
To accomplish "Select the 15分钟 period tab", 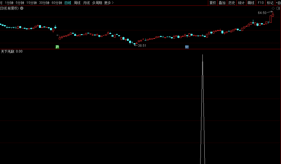I will tap(31, 3).
